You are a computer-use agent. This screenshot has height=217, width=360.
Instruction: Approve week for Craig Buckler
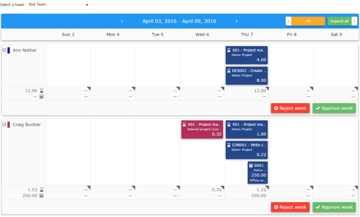[334, 207]
